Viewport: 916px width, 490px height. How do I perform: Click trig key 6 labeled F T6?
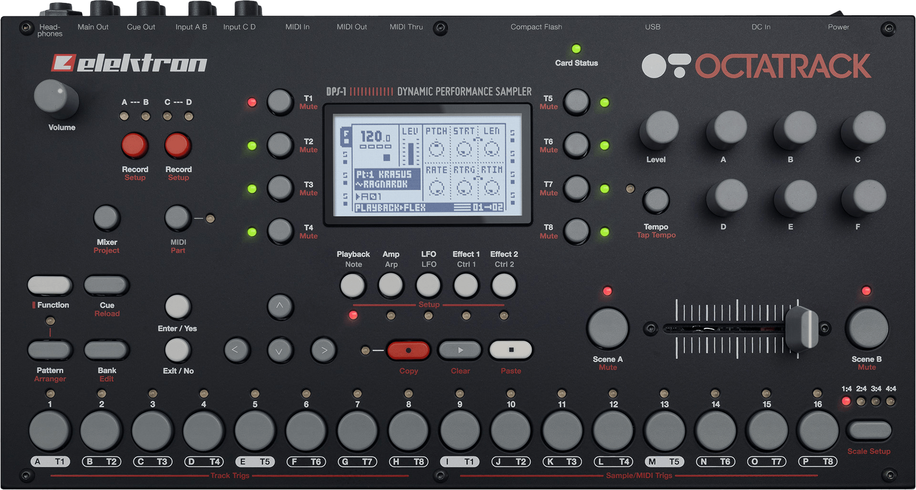point(306,431)
